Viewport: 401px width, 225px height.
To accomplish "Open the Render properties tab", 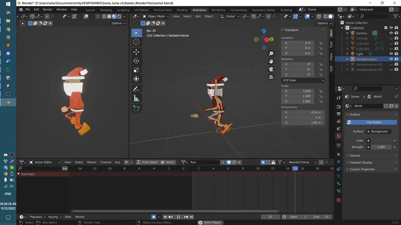I will point(339,107).
